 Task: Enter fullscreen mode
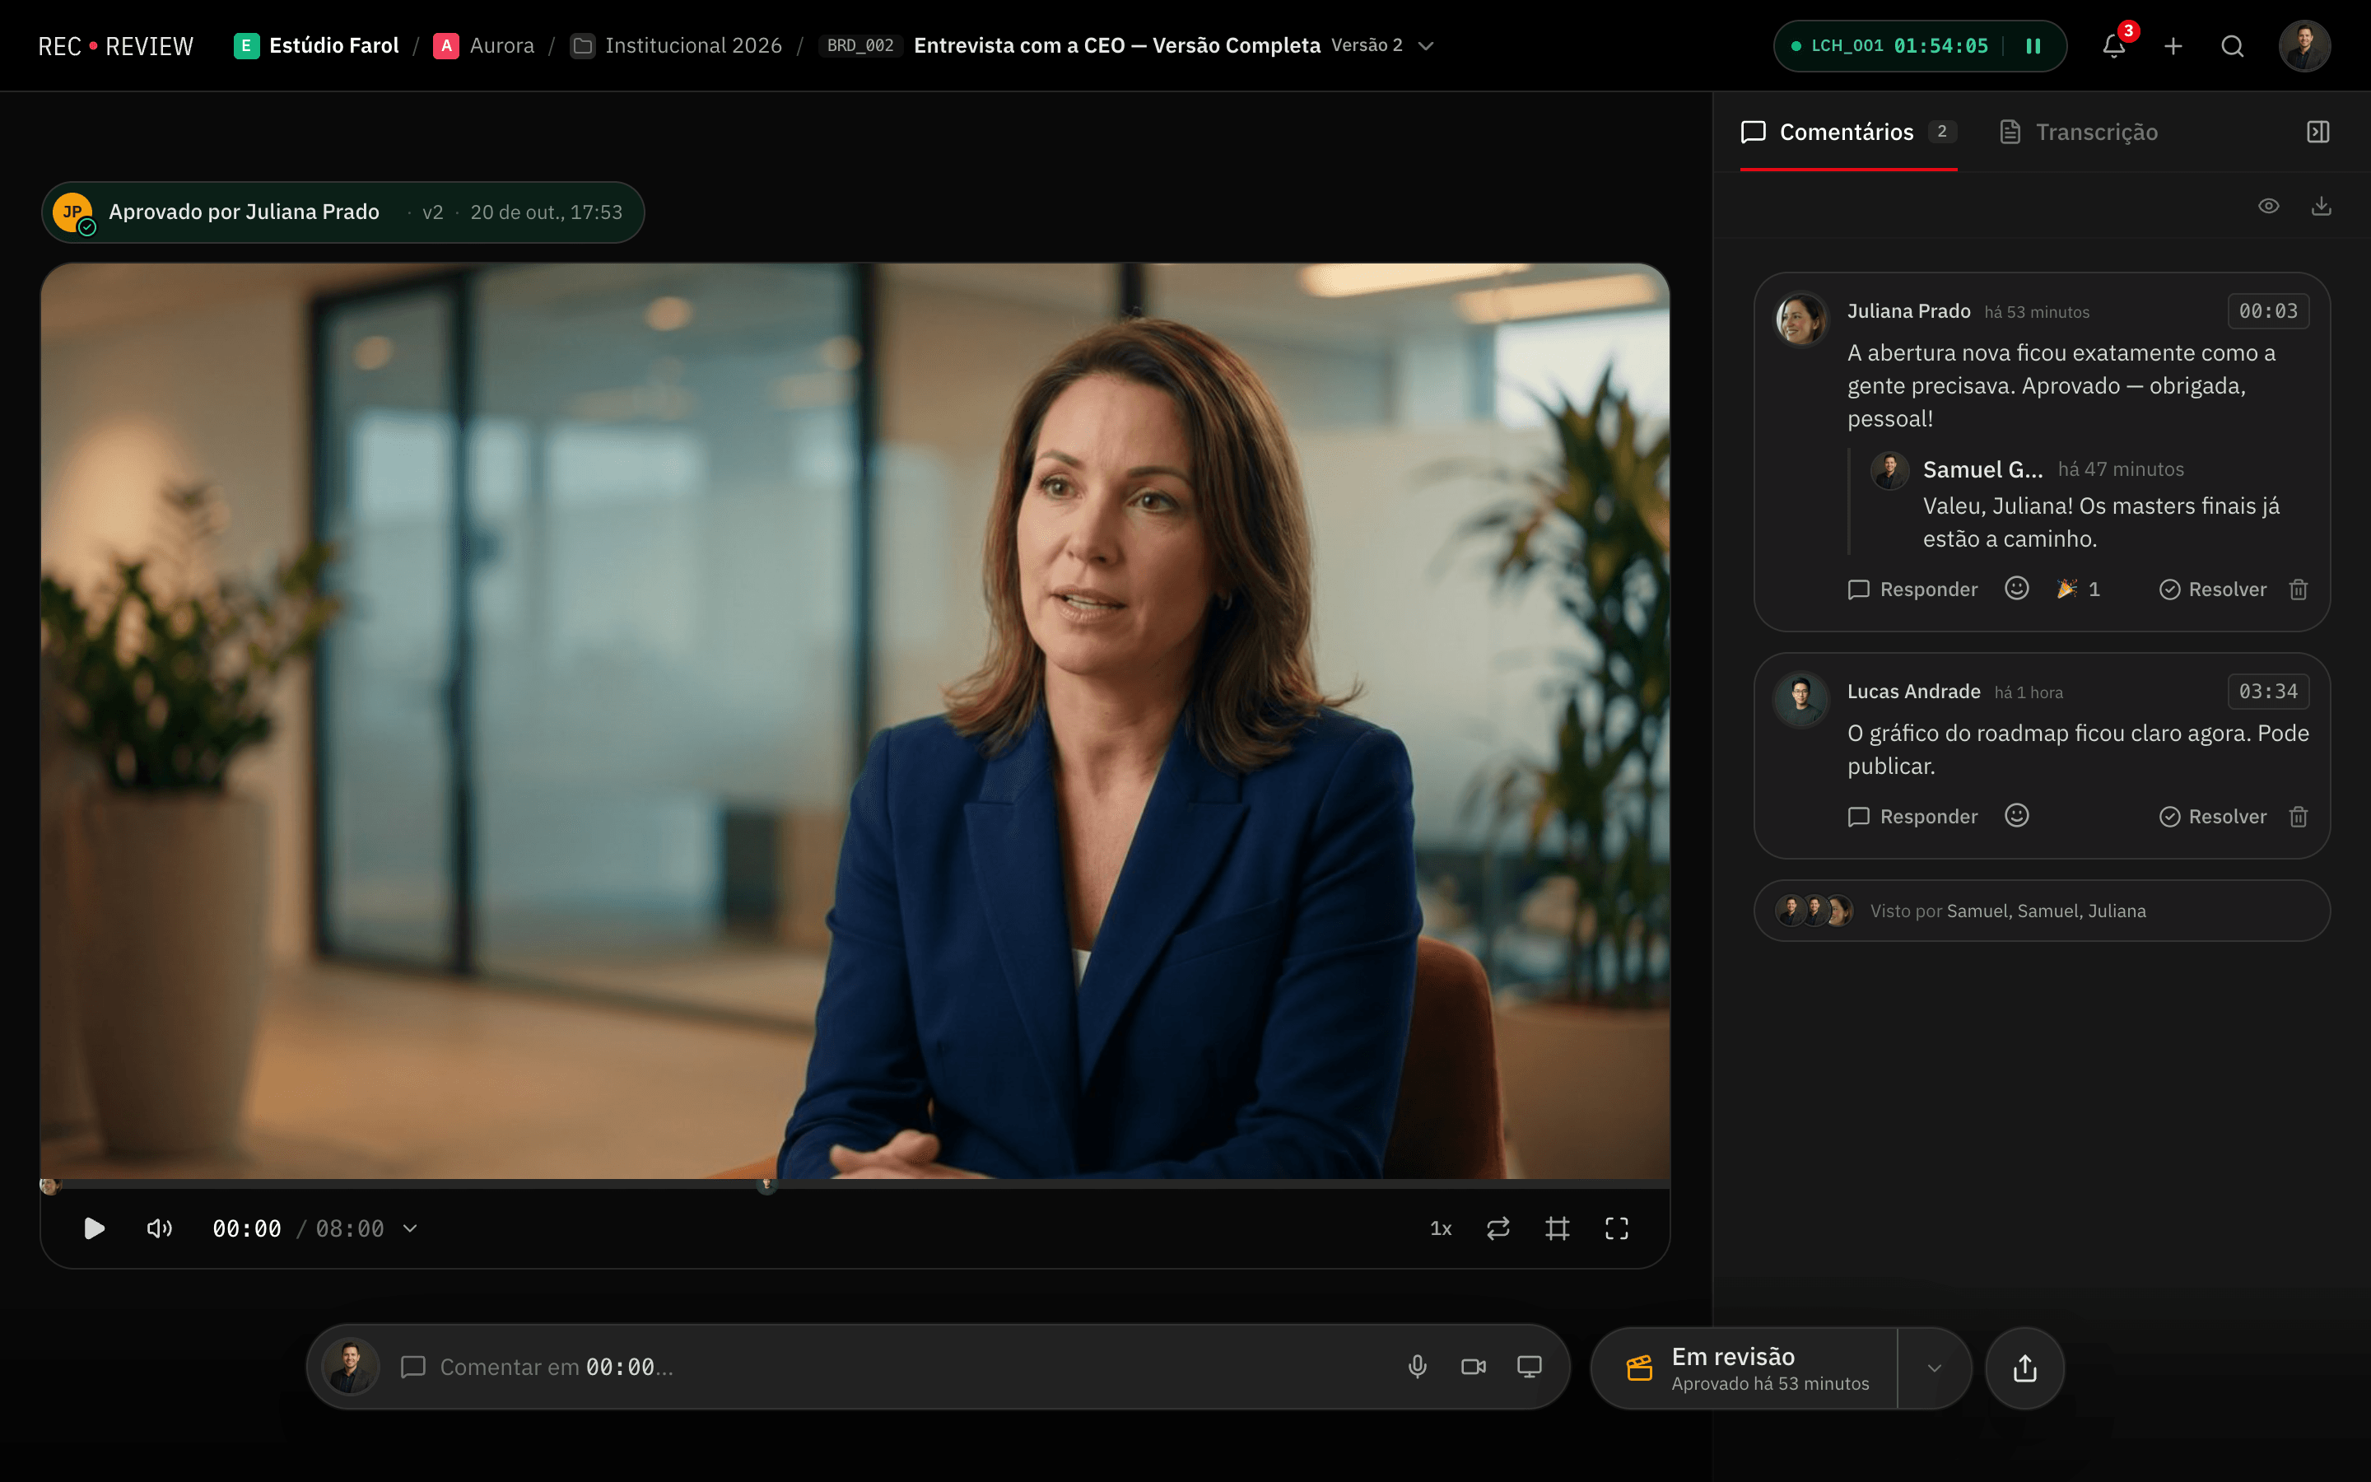click(x=1617, y=1228)
